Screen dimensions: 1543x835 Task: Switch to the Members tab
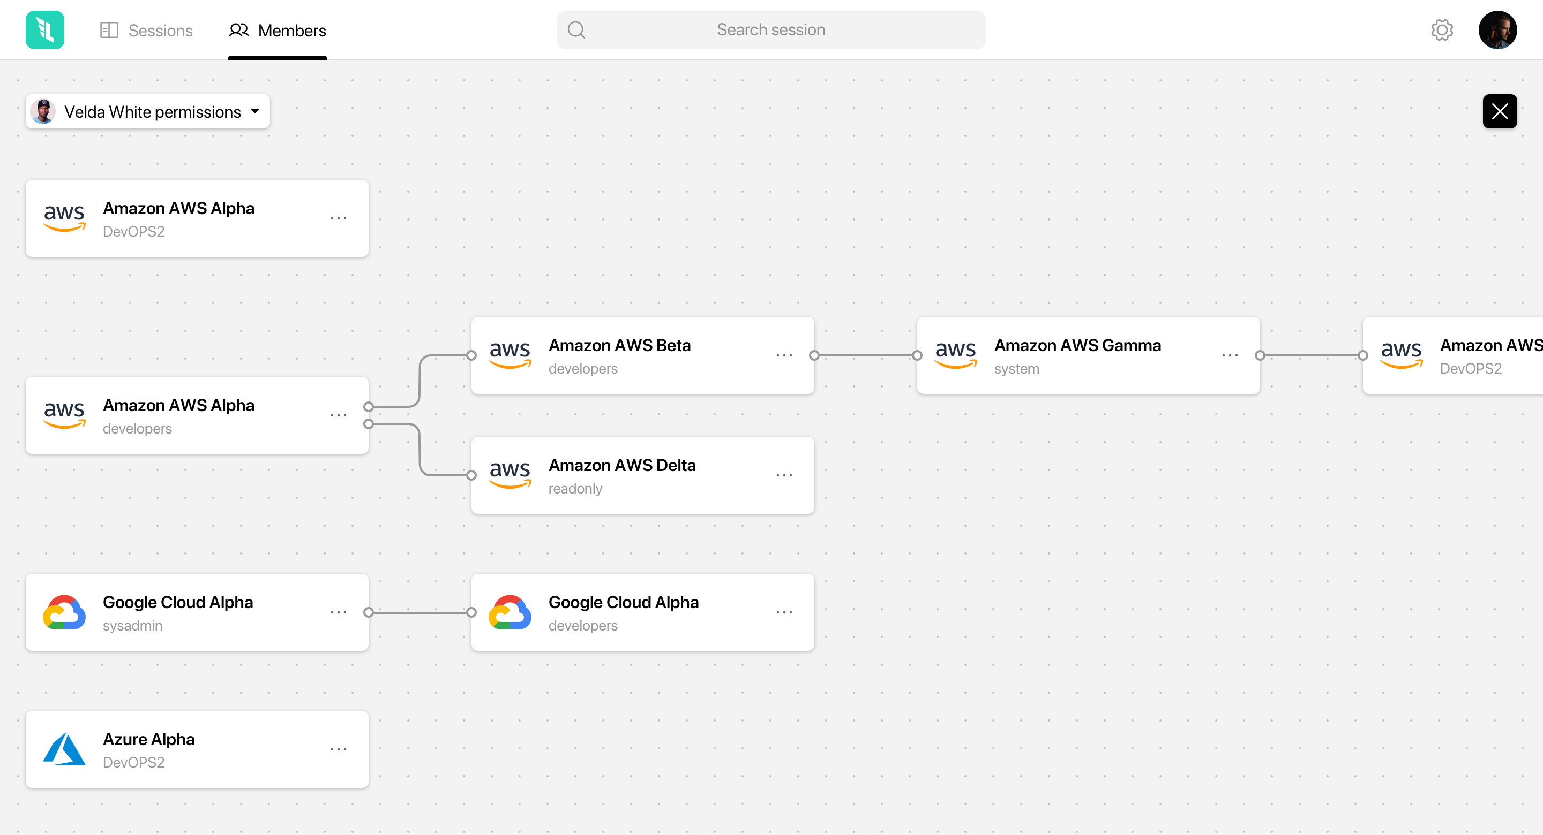278,30
